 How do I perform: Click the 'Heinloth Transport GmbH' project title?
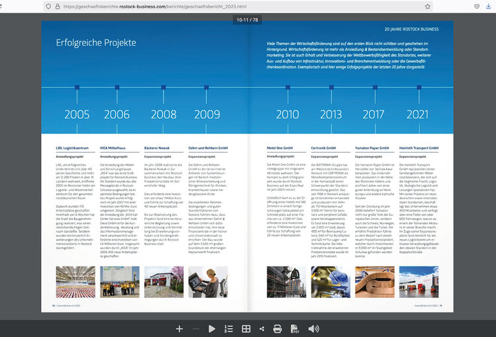click(x=419, y=148)
